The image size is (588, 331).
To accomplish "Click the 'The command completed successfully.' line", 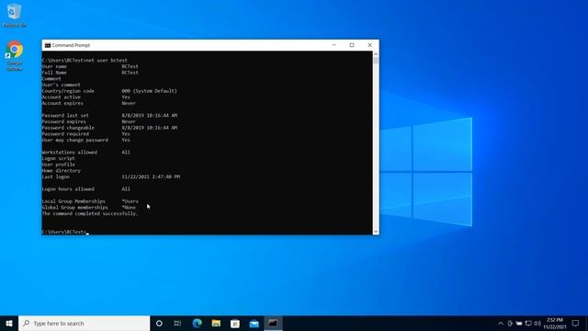I will pos(90,213).
